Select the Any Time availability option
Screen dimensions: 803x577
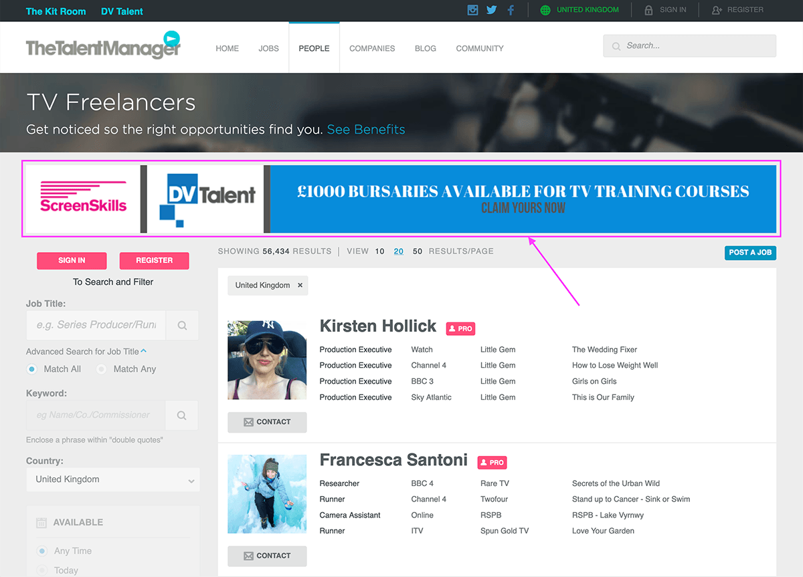pyautogui.click(x=42, y=551)
